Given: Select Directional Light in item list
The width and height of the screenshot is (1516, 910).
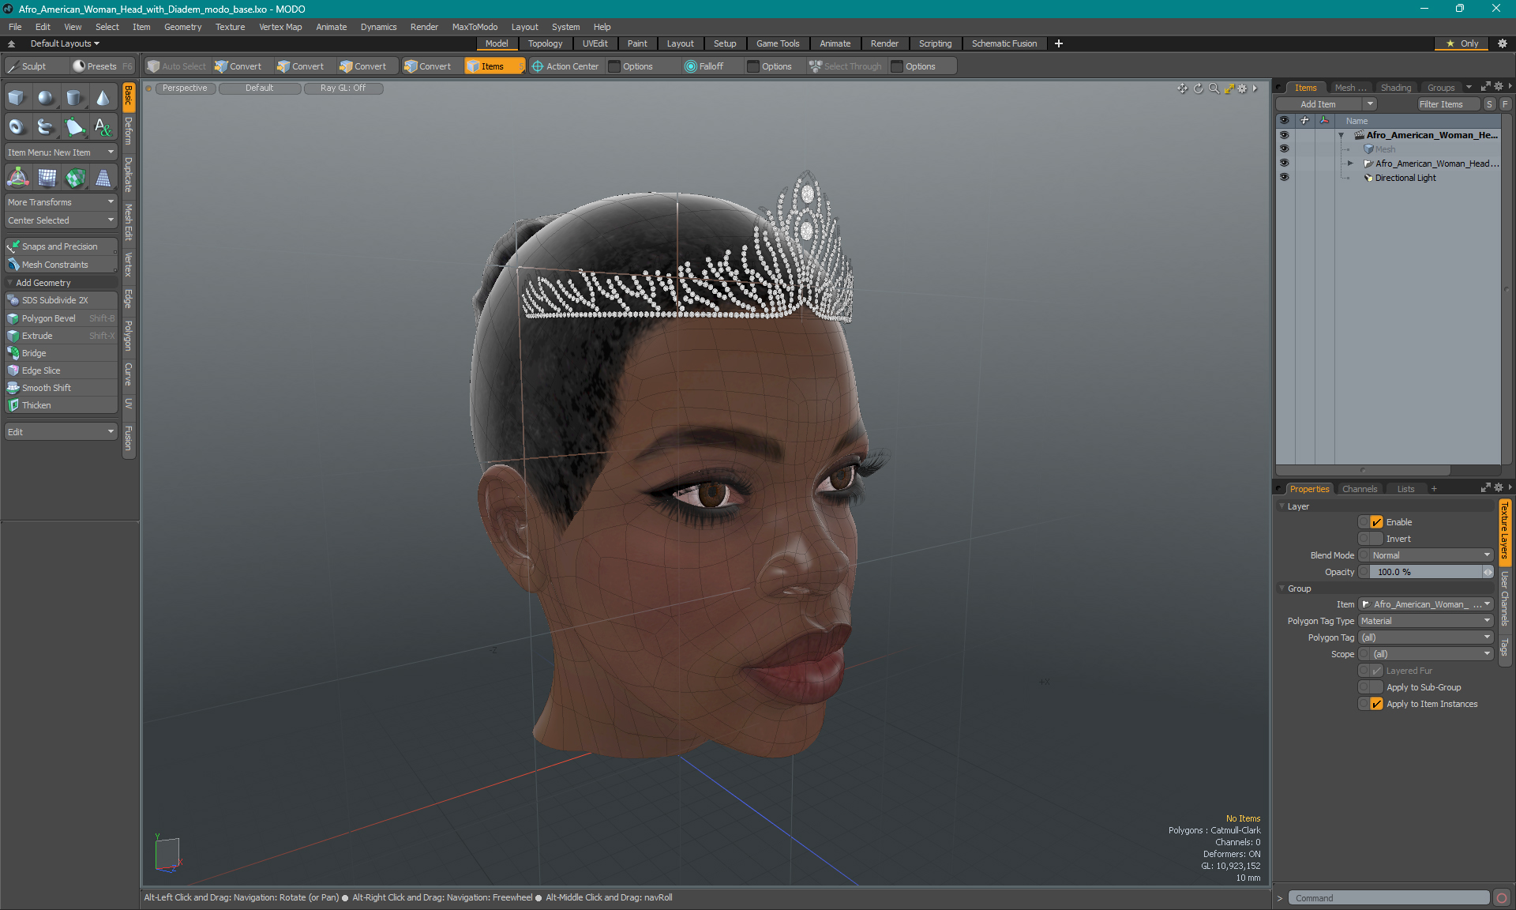Looking at the screenshot, I should 1405,178.
